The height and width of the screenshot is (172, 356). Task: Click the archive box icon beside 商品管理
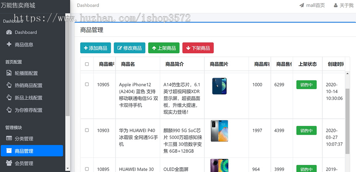click(x=9, y=151)
